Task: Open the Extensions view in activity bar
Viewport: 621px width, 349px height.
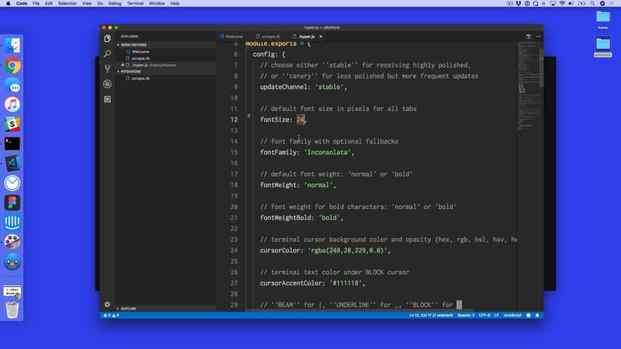Action: tap(107, 99)
